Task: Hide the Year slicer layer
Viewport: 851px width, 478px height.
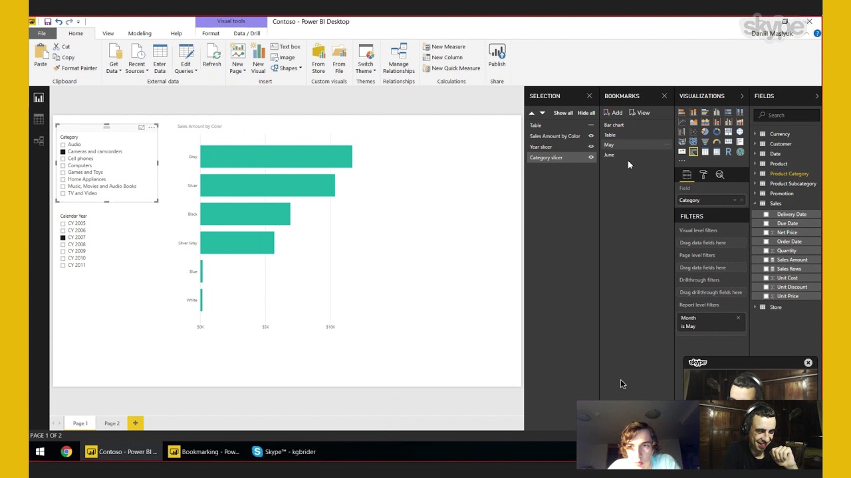Action: (591, 147)
